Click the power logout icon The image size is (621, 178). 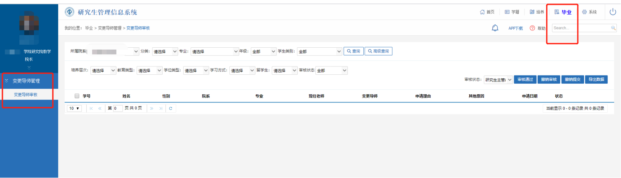tap(613, 12)
